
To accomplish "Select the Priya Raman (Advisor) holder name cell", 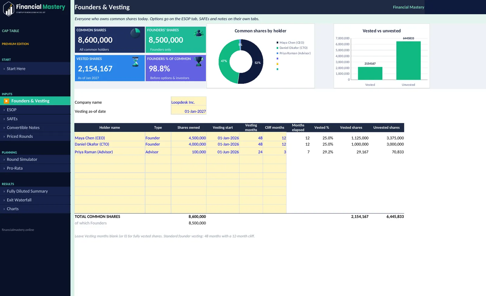I will click(x=110, y=151).
